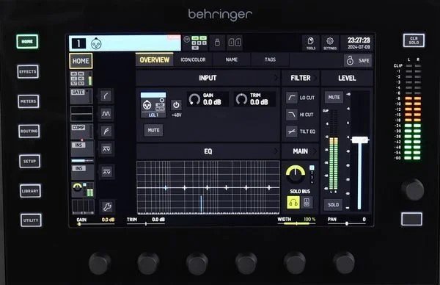This screenshot has height=285, width=440.
Task: Click the Solo button under meters
Action: pos(334,205)
